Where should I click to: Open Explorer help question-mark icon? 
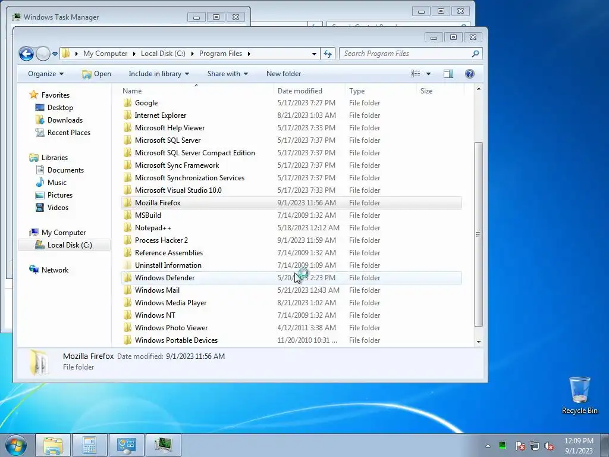pos(470,74)
